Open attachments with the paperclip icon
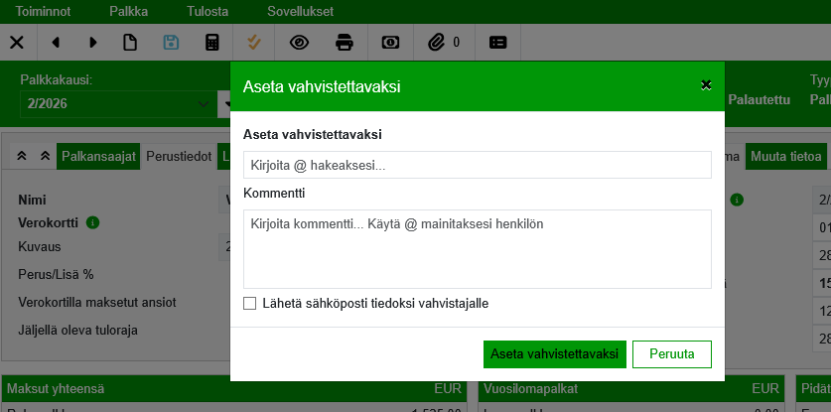The width and height of the screenshot is (831, 412). coord(437,43)
